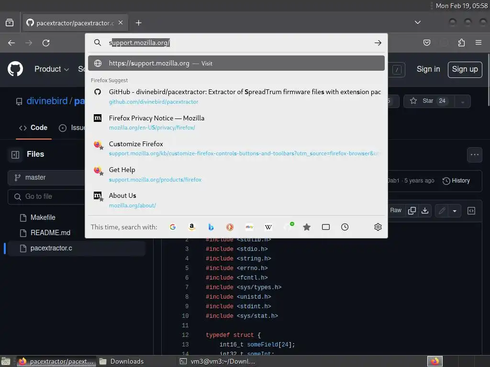Open the symbols panel

click(x=471, y=211)
